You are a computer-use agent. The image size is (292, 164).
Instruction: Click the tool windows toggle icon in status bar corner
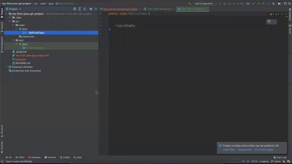point(2,161)
